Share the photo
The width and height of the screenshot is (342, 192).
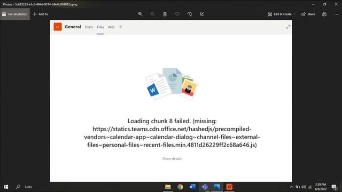308,14
